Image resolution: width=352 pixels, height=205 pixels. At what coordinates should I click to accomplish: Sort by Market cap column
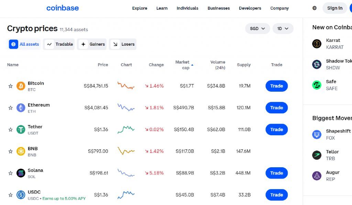[x=184, y=65]
